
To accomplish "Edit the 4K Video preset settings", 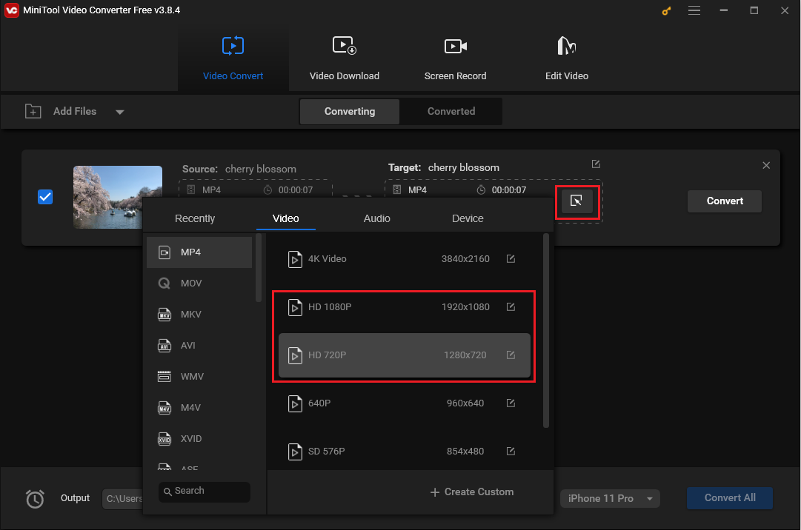I will (x=511, y=258).
